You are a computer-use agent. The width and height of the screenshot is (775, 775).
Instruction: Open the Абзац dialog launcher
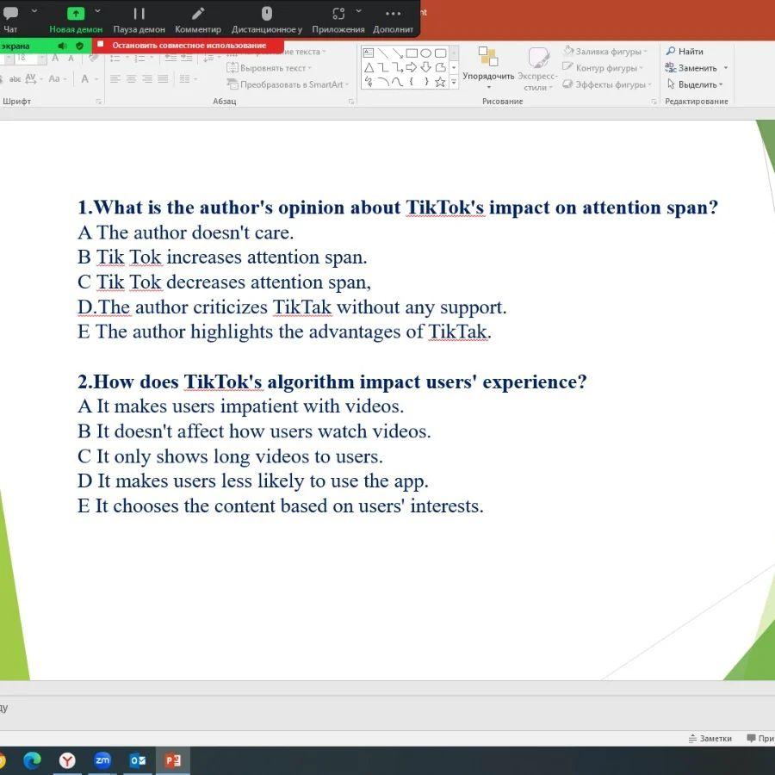(x=351, y=102)
